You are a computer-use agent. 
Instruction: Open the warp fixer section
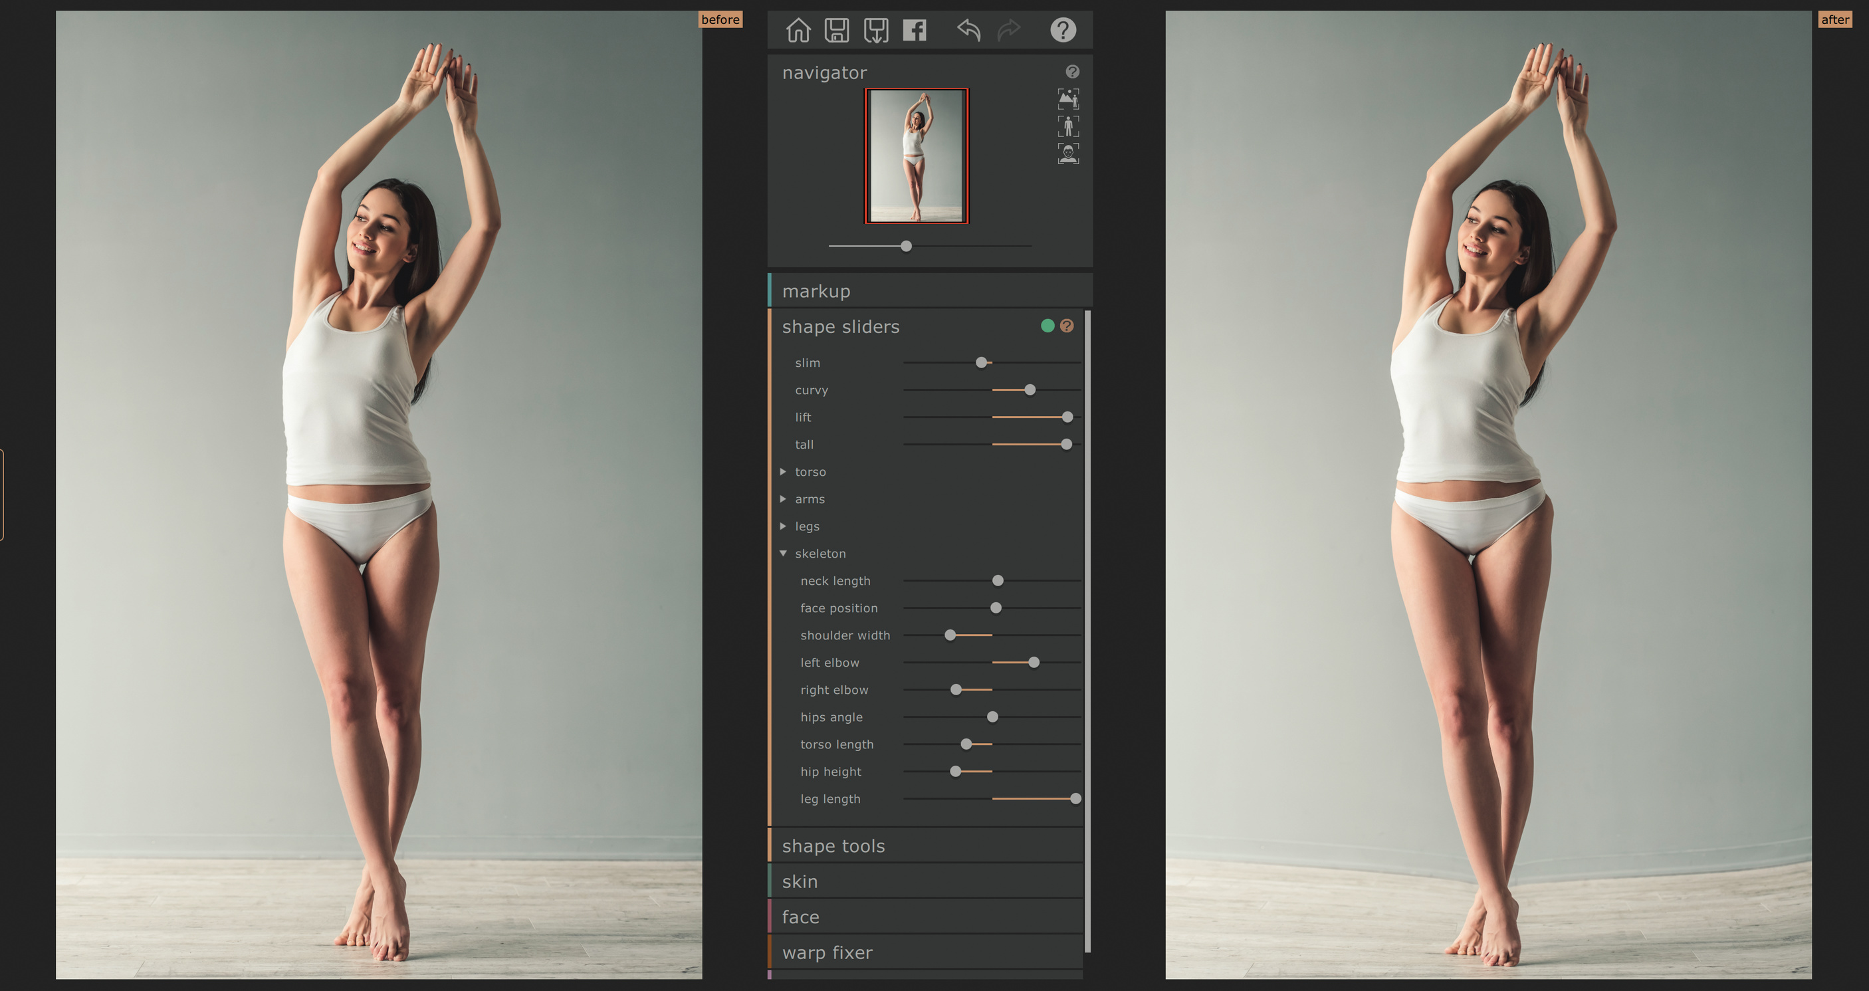click(x=827, y=952)
